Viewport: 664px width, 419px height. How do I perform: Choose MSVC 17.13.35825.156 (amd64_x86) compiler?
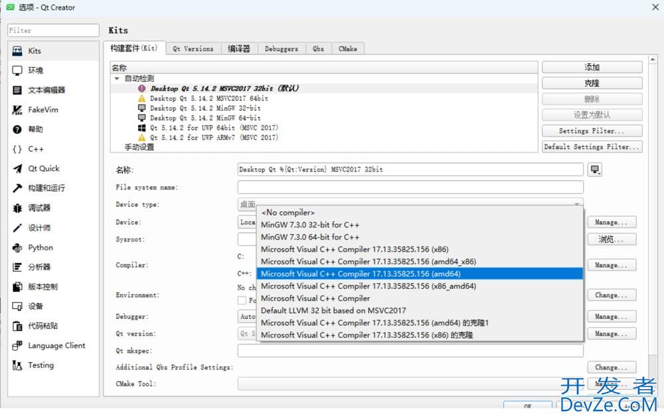pos(420,262)
